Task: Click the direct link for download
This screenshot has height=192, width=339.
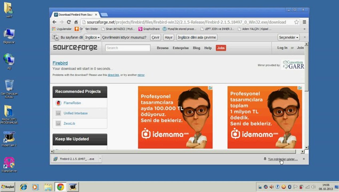Action: [113, 75]
